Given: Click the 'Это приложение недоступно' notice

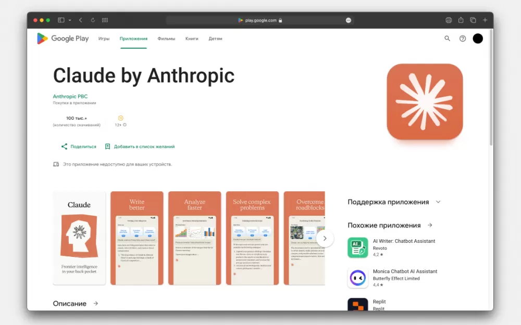Looking at the screenshot, I should (117, 164).
